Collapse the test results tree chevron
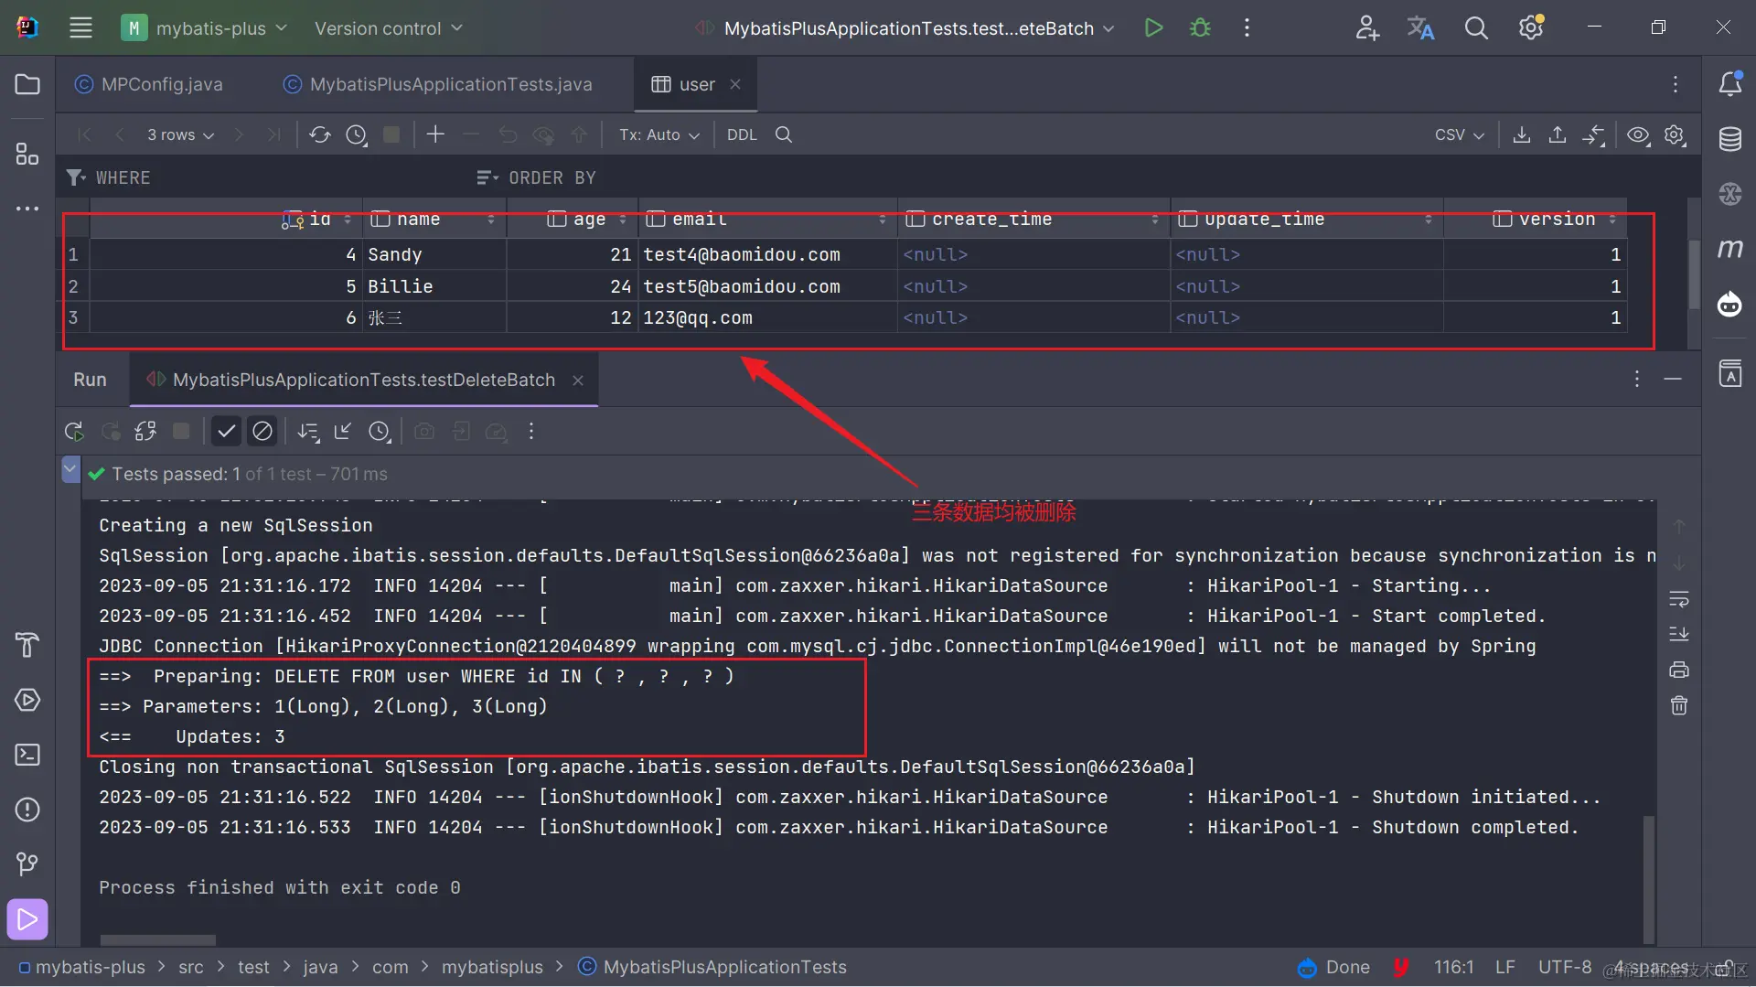The height and width of the screenshot is (987, 1756). 70,470
